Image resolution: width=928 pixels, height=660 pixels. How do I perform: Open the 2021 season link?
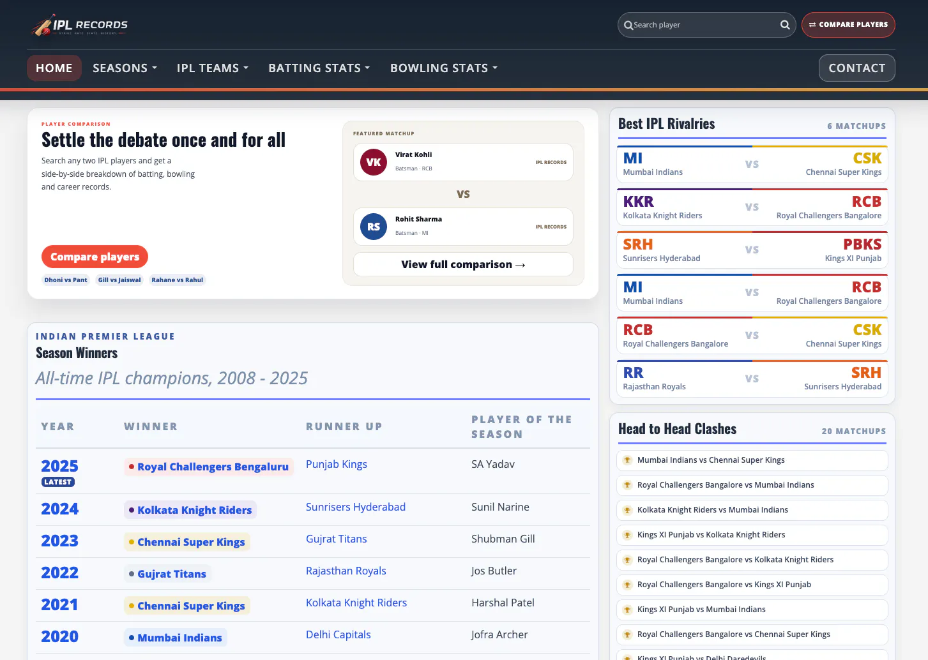pos(59,604)
